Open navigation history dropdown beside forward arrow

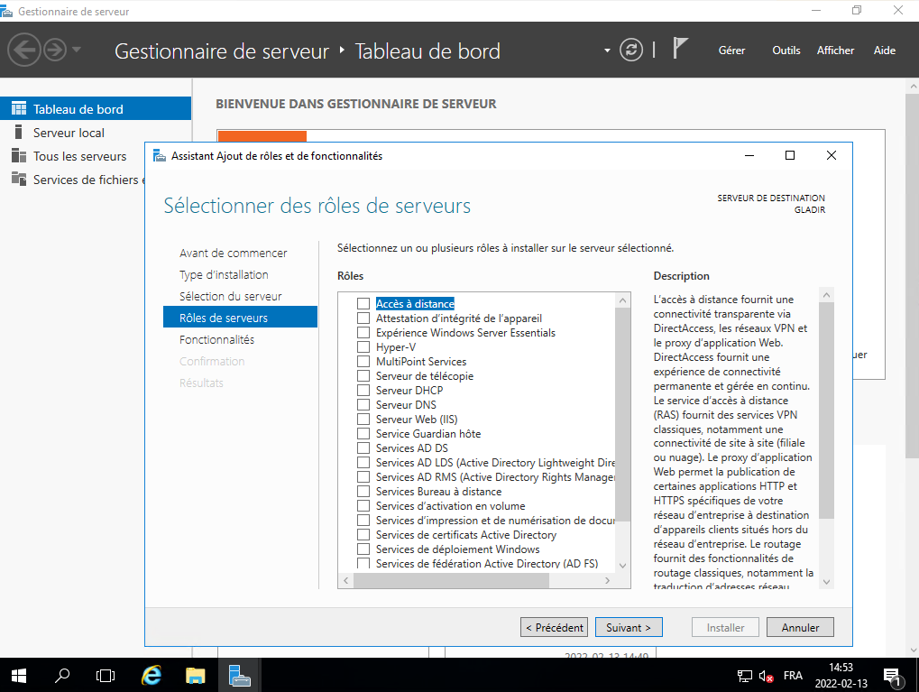pyautogui.click(x=76, y=50)
